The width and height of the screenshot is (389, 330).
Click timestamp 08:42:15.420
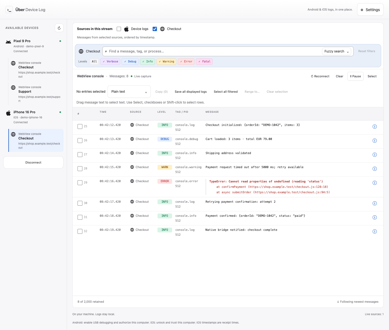tap(110, 167)
